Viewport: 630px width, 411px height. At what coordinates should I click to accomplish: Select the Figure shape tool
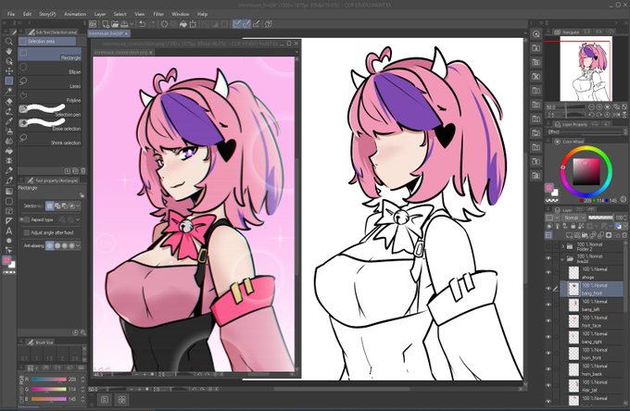point(8,201)
